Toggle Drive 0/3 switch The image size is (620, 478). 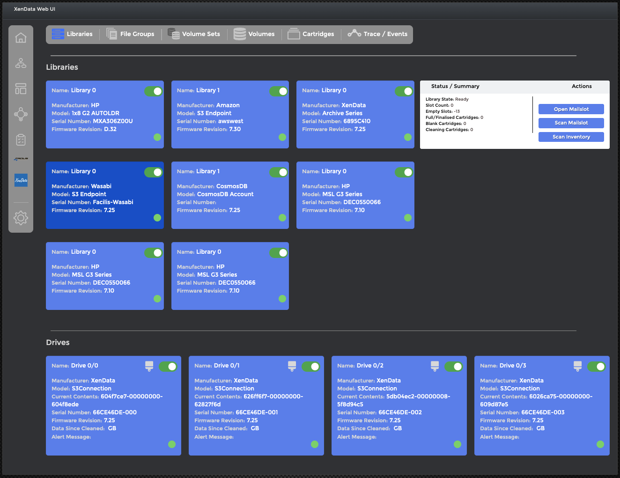[597, 367]
